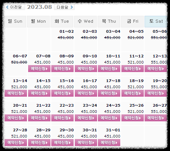Select the 토 Sat column header
Screen dimensions: 170x151
(x=156, y=22)
